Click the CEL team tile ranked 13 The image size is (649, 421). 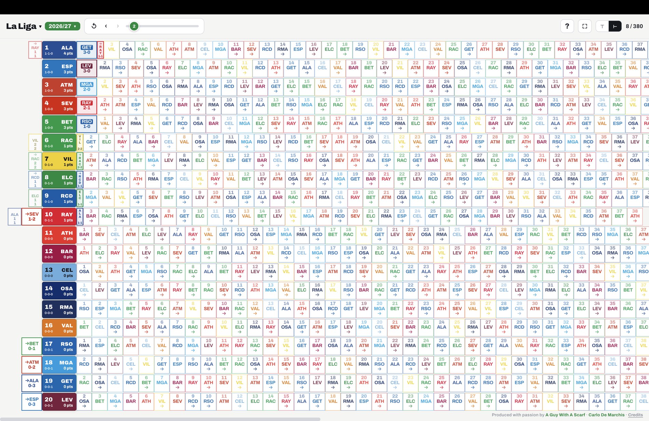59,272
